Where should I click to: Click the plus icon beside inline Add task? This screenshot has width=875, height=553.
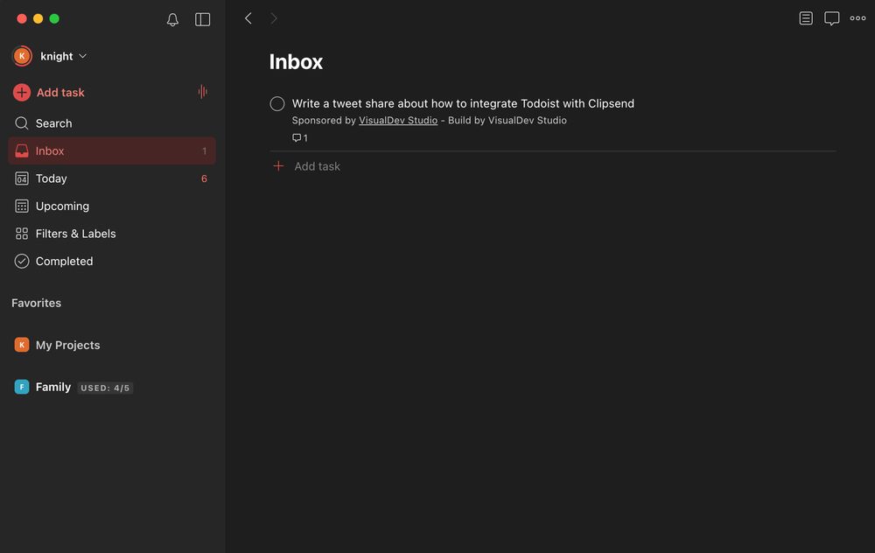278,166
